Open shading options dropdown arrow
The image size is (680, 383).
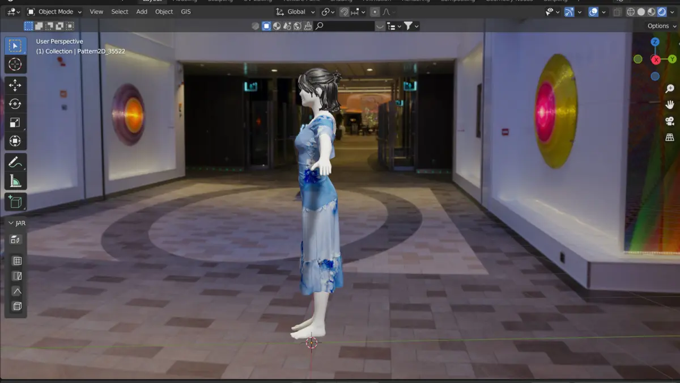tap(671, 12)
